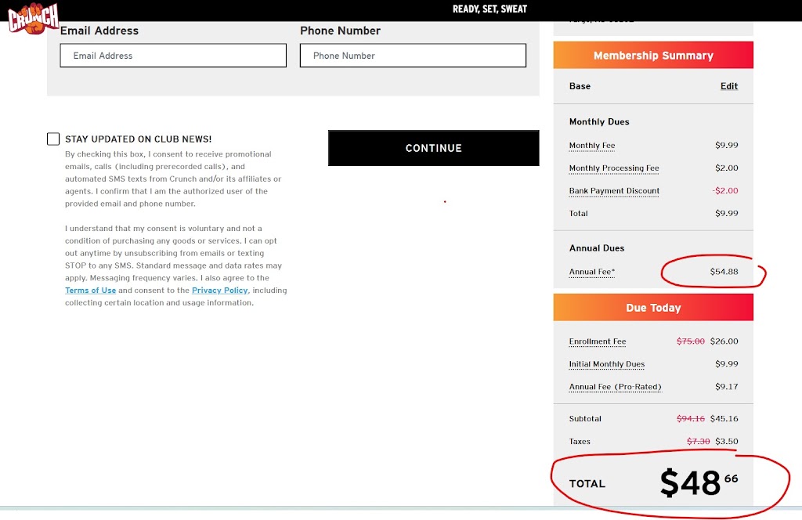Click the Annual Fee* label
The width and height of the screenshot is (802, 520).
[592, 272]
